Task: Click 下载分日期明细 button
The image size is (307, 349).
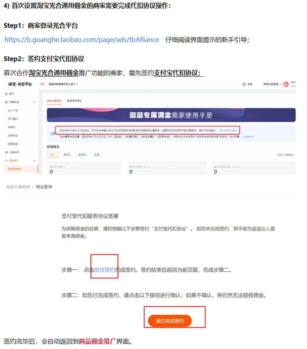Action: click(x=285, y=155)
